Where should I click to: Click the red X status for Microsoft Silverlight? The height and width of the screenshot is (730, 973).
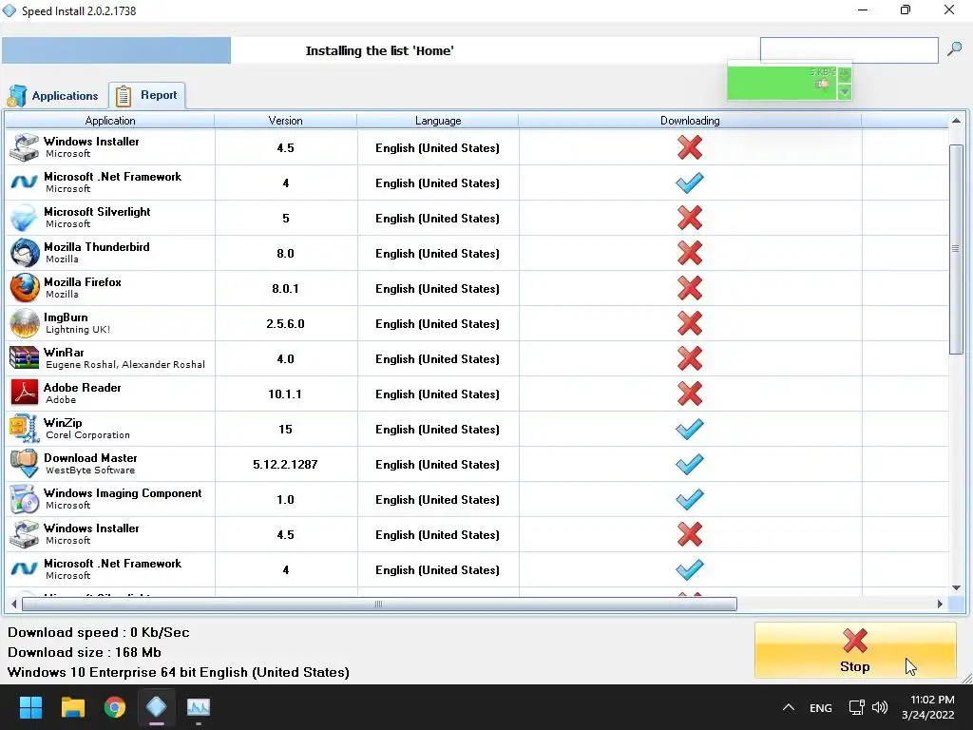pos(690,218)
